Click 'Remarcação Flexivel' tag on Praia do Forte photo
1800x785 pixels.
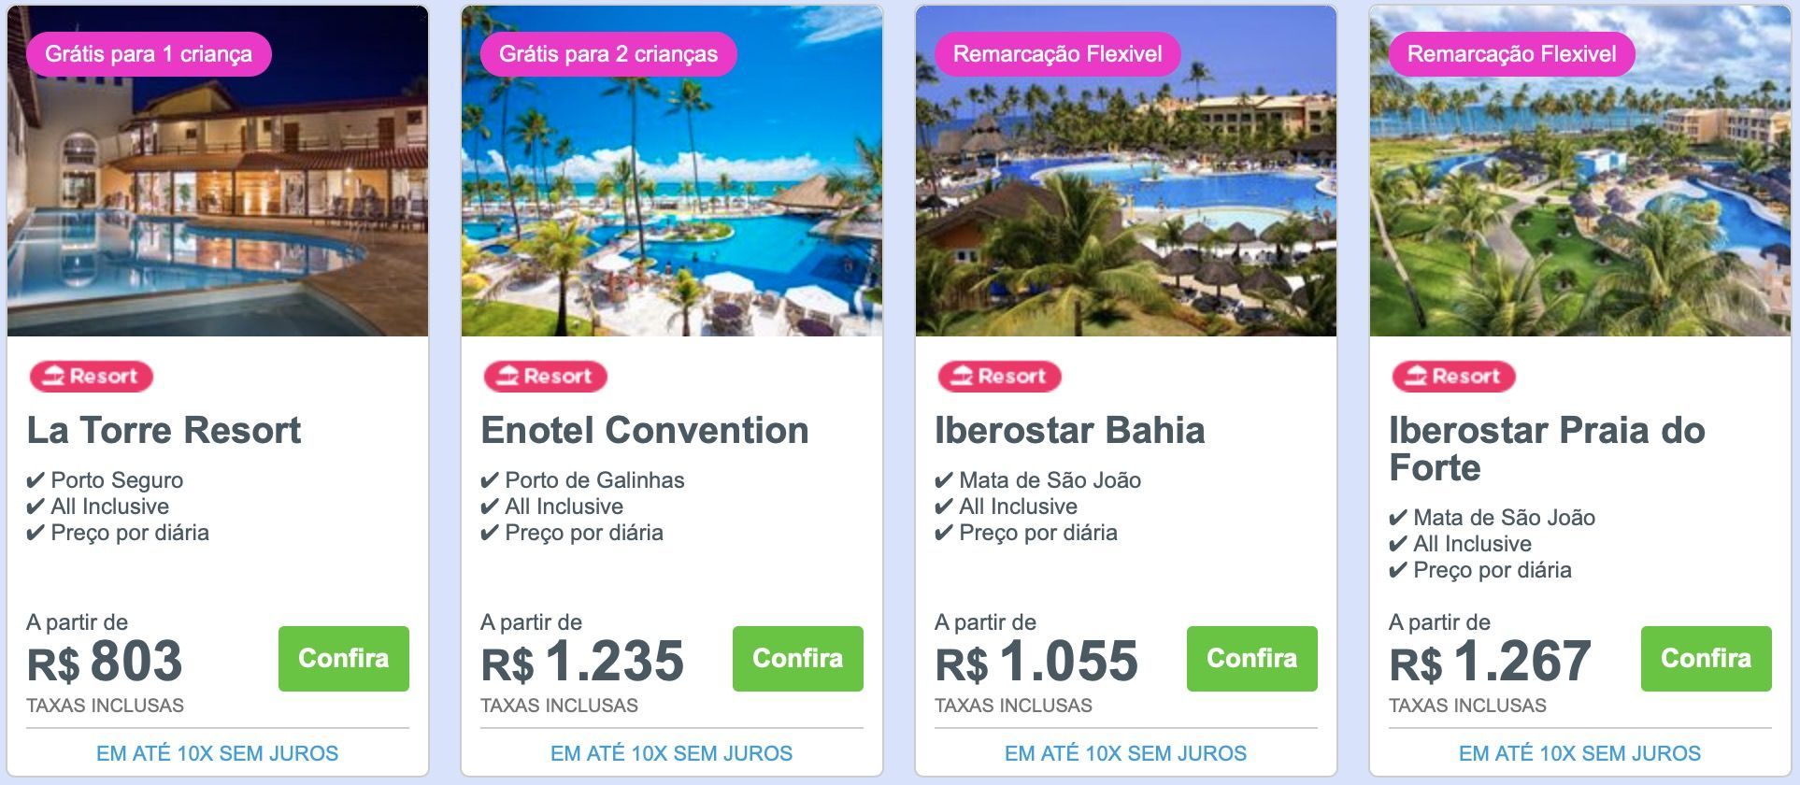[1512, 54]
